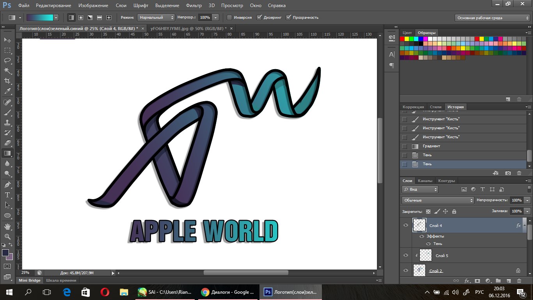Create new group folder icon

coord(498,280)
